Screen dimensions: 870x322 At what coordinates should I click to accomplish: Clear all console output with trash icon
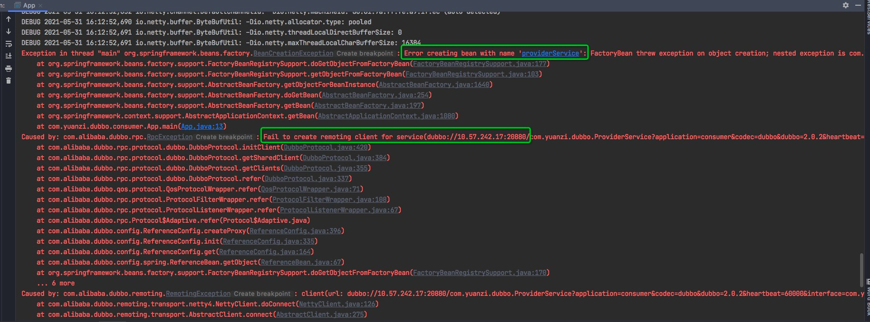[9, 81]
